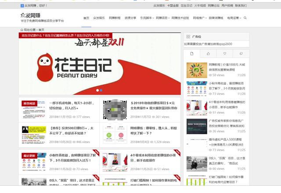Click the green and pink circles thumbnail

pos(115,135)
